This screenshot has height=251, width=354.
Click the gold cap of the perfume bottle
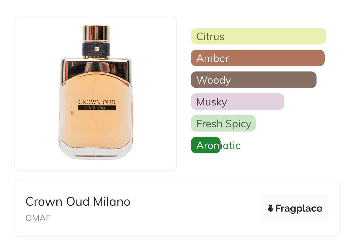tap(96, 33)
